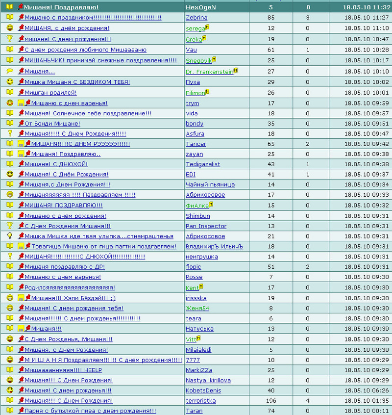Open profile of author Milaialedi
392x415 pixels.
click(198, 350)
